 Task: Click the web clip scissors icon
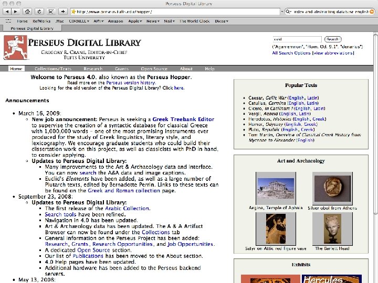[51, 12]
